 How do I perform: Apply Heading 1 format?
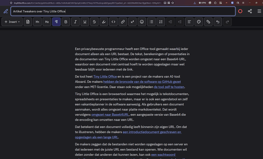coord(37,22)
